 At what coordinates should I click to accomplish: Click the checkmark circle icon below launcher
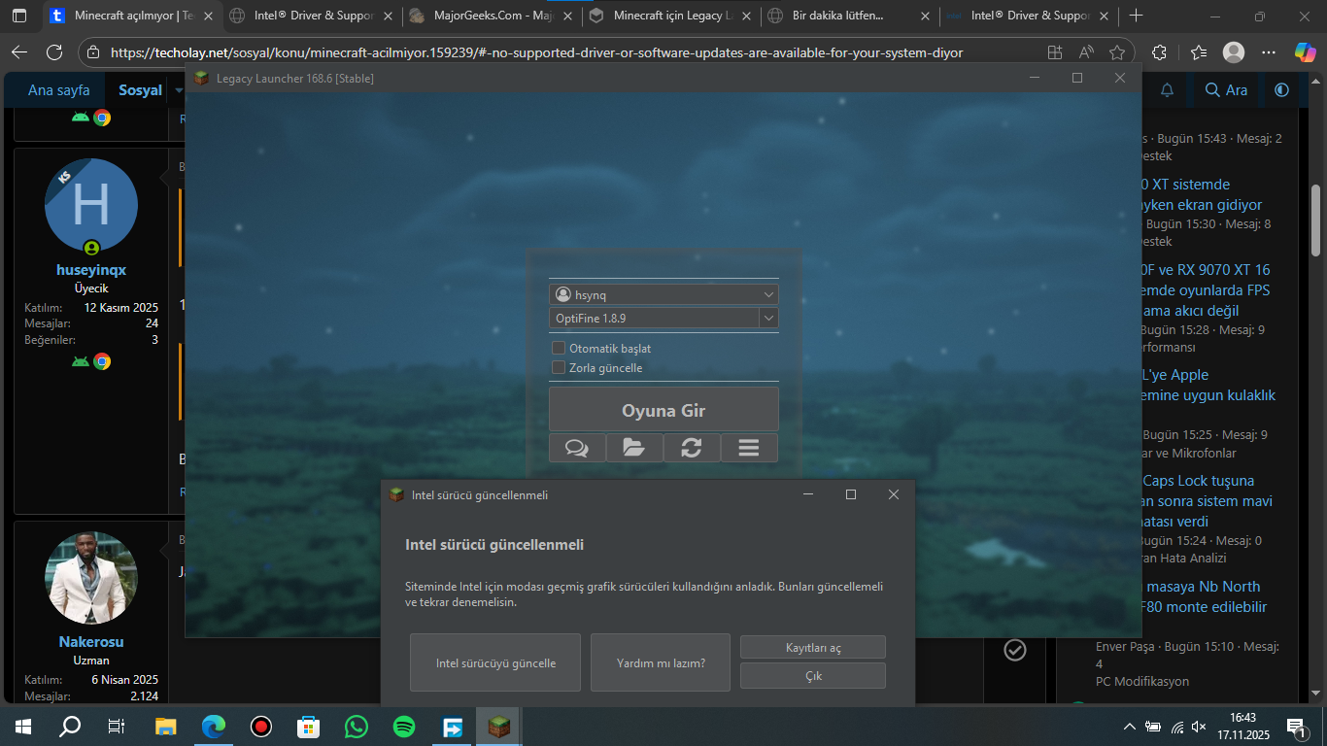pos(1014,650)
